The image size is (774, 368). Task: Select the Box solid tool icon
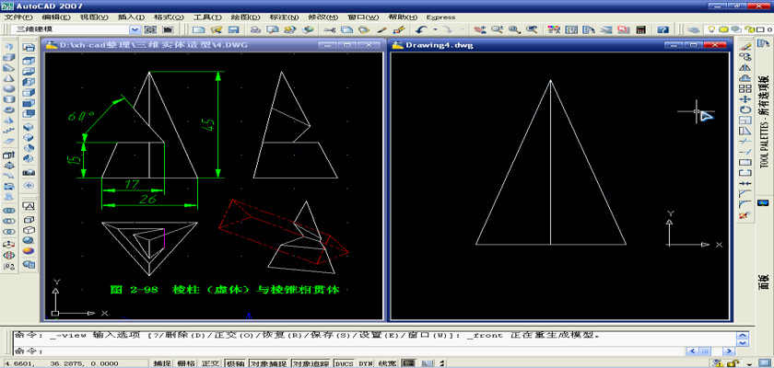9,57
